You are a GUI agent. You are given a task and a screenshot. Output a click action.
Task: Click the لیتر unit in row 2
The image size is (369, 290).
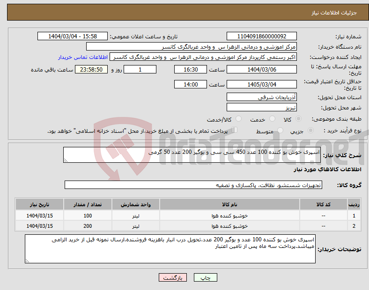(135, 226)
